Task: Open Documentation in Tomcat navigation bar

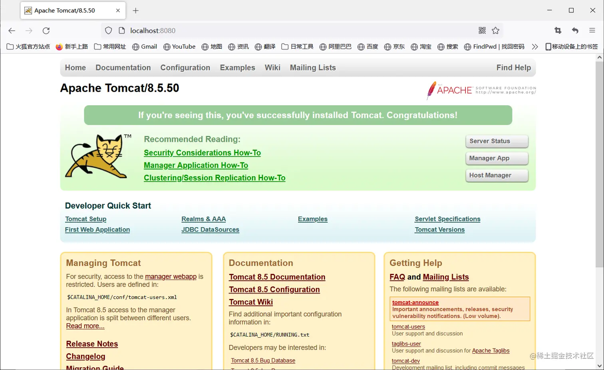Action: 123,68
